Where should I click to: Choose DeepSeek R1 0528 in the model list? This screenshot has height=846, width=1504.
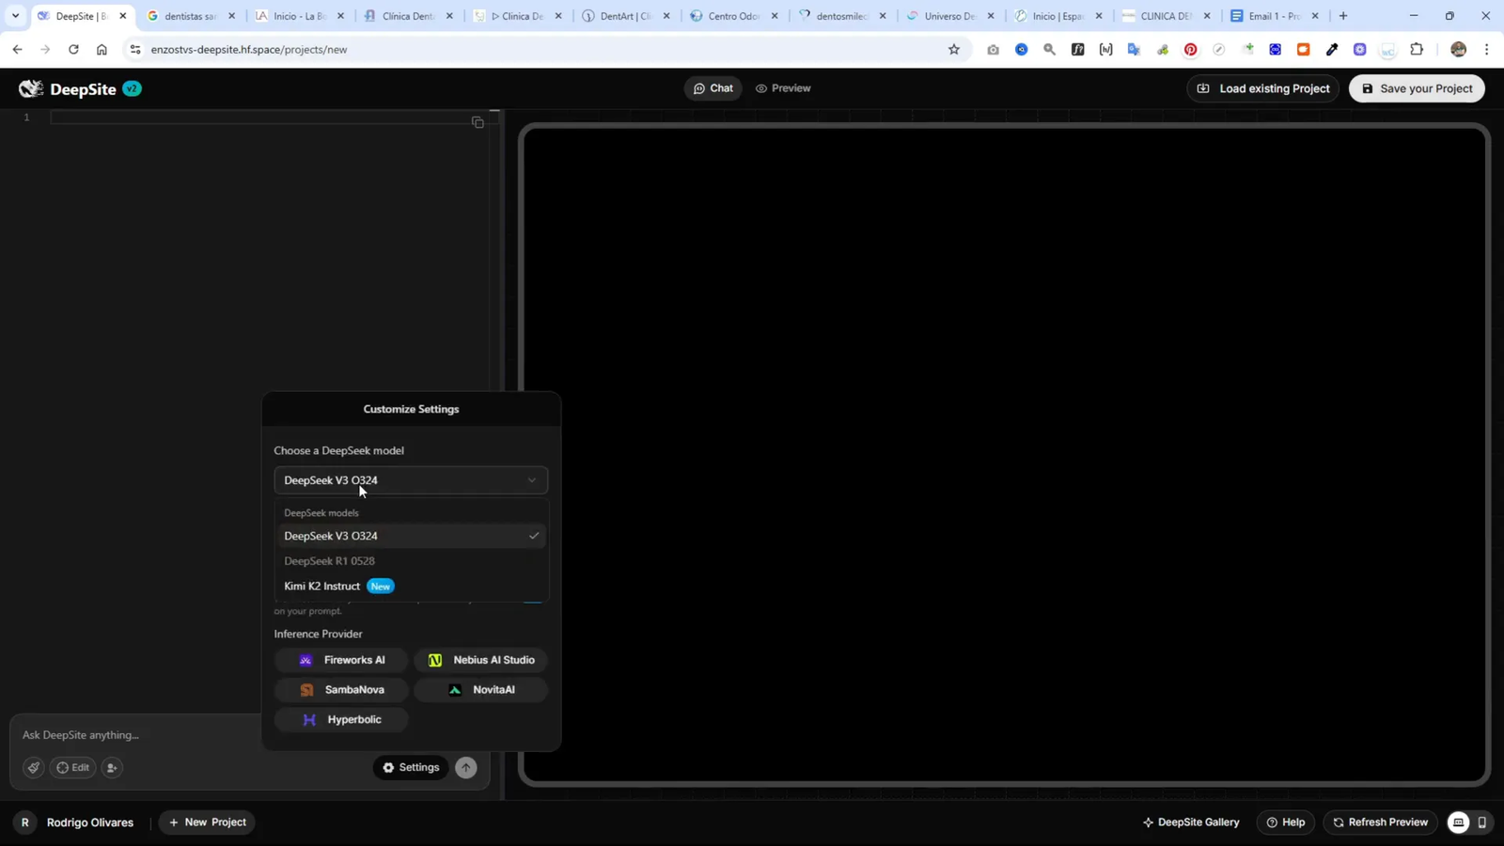330,561
